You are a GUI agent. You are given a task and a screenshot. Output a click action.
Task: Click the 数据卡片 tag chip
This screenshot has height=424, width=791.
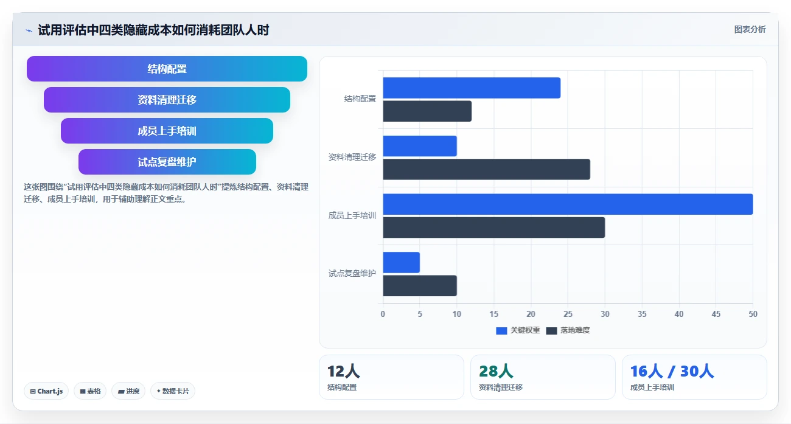[x=173, y=391]
